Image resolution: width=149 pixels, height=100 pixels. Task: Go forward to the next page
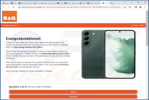click(9, 7)
